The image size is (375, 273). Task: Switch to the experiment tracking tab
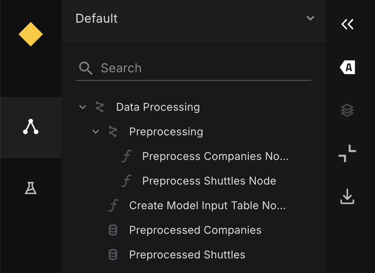pos(31,188)
